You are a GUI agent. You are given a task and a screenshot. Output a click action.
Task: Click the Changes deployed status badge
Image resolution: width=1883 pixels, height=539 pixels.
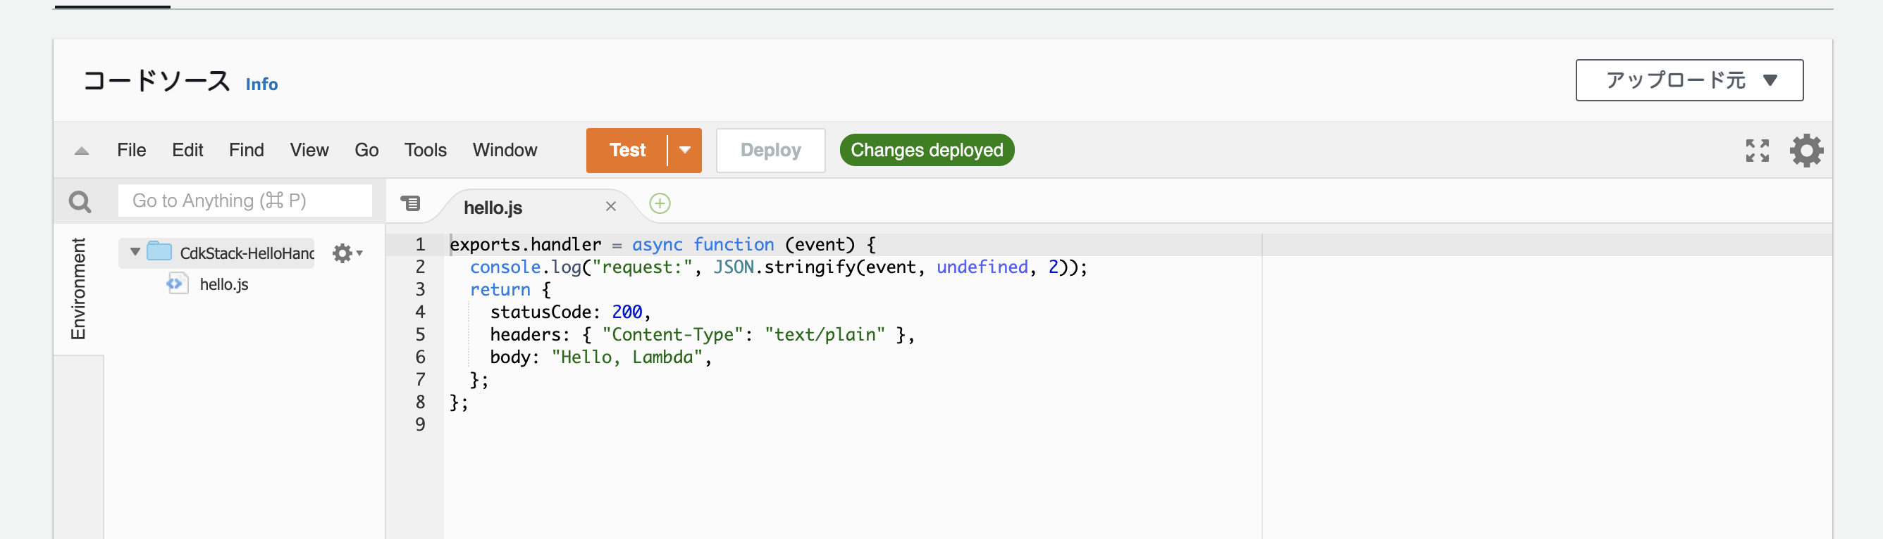(926, 150)
